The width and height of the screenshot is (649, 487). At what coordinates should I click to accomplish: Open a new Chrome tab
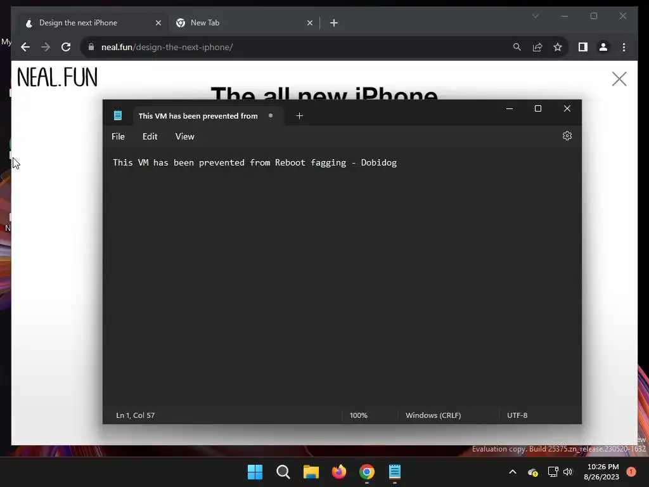(x=334, y=23)
